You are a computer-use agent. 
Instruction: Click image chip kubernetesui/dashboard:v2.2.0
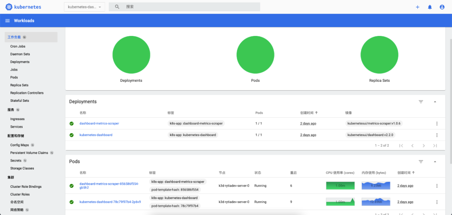pyautogui.click(x=371, y=135)
